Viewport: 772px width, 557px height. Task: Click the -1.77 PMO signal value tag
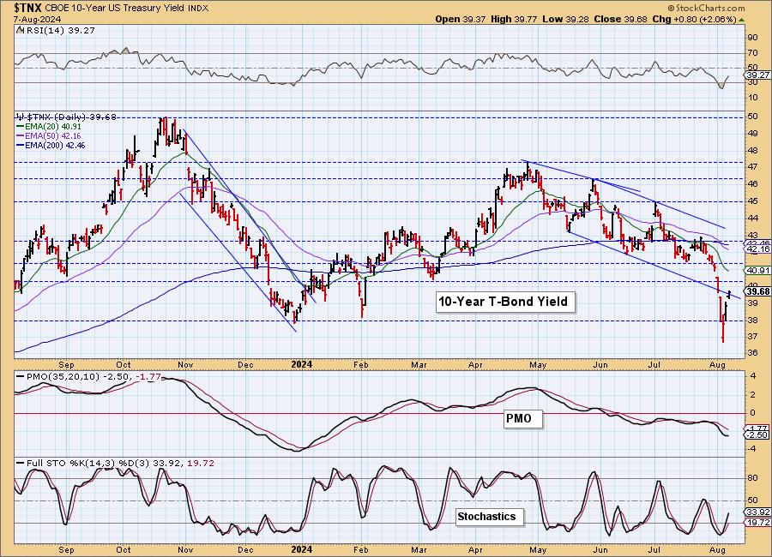click(758, 428)
